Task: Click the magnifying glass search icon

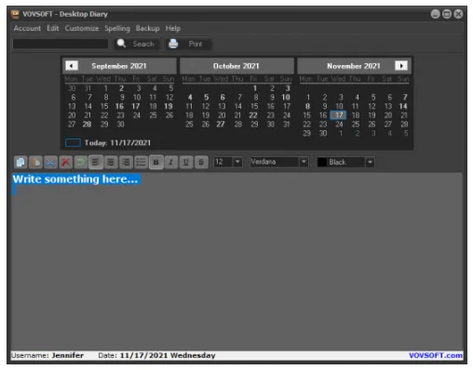Action: point(121,44)
